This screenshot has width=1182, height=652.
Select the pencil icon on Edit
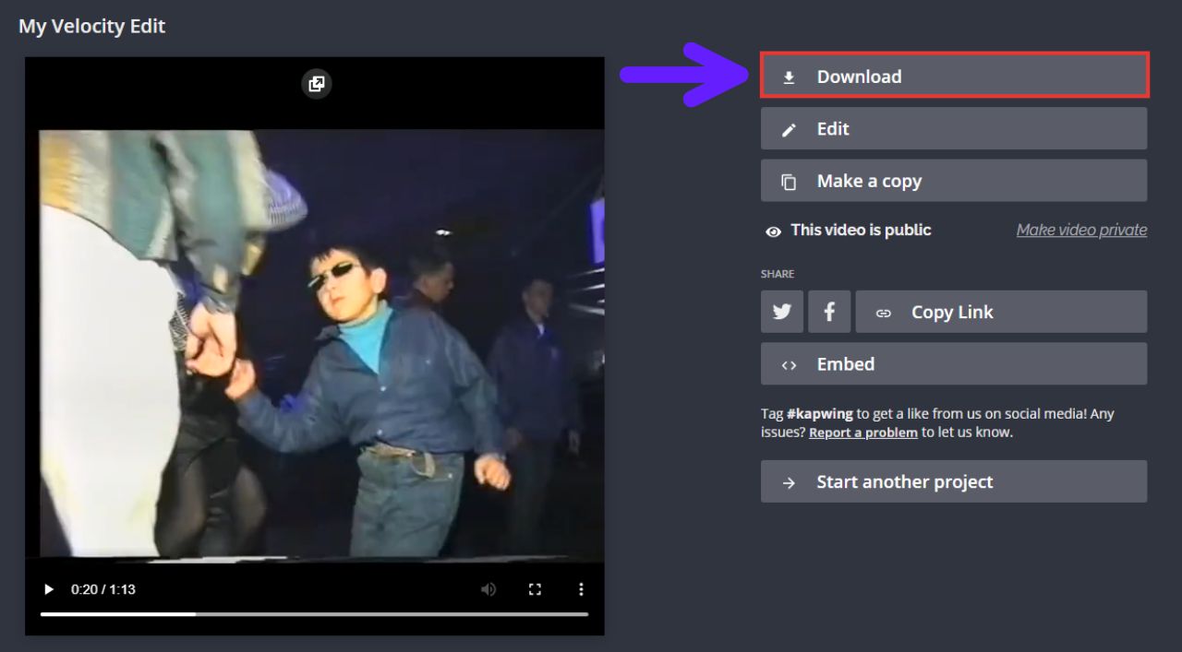tap(790, 129)
